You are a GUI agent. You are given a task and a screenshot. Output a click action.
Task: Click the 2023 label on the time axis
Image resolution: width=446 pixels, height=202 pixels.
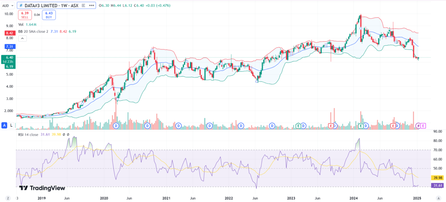pos(291,198)
